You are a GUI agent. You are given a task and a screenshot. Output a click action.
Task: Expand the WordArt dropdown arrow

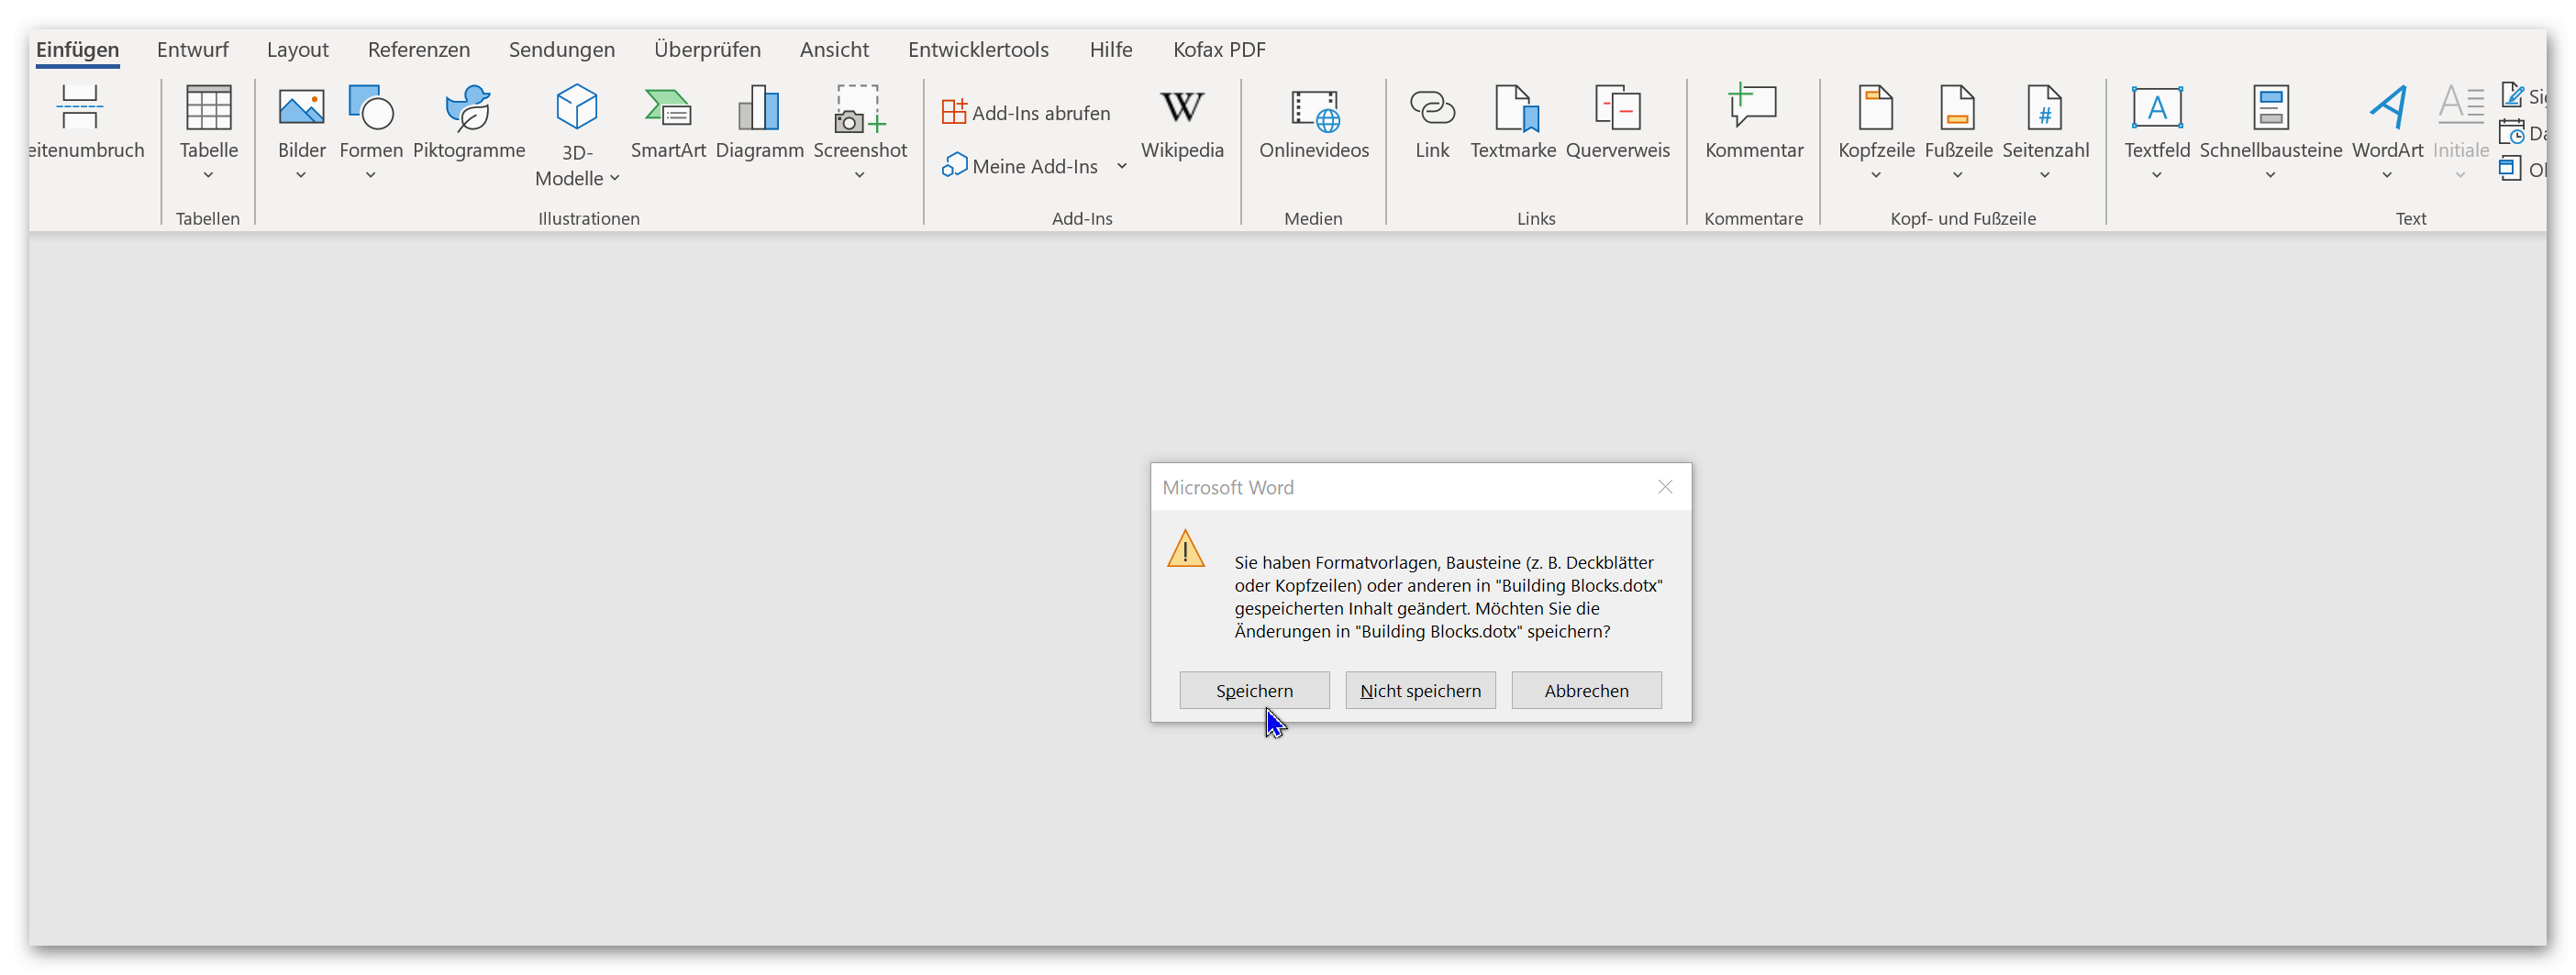coord(2387,176)
